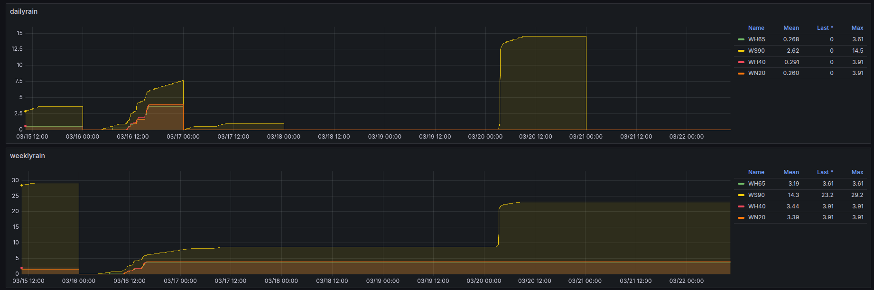Sort dailyrain legend by Name header
The image size is (874, 290).
tap(756, 28)
